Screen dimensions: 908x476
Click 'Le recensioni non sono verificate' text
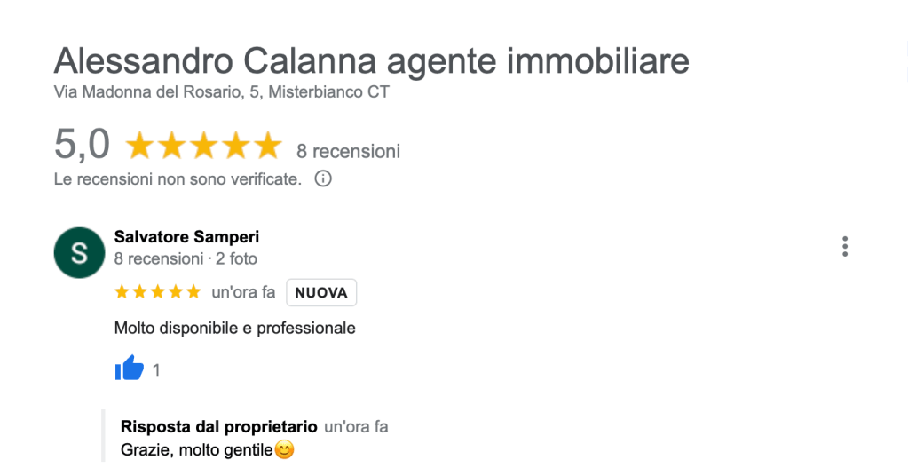[x=178, y=179]
